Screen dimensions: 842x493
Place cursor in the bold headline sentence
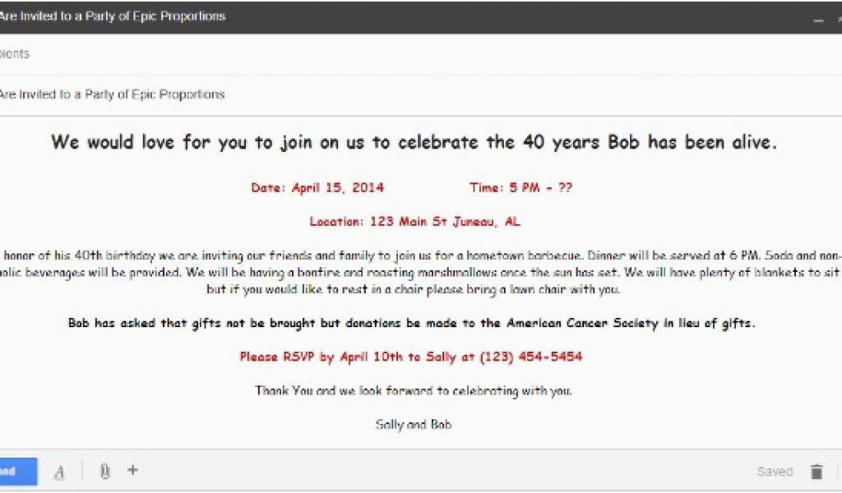tap(414, 142)
